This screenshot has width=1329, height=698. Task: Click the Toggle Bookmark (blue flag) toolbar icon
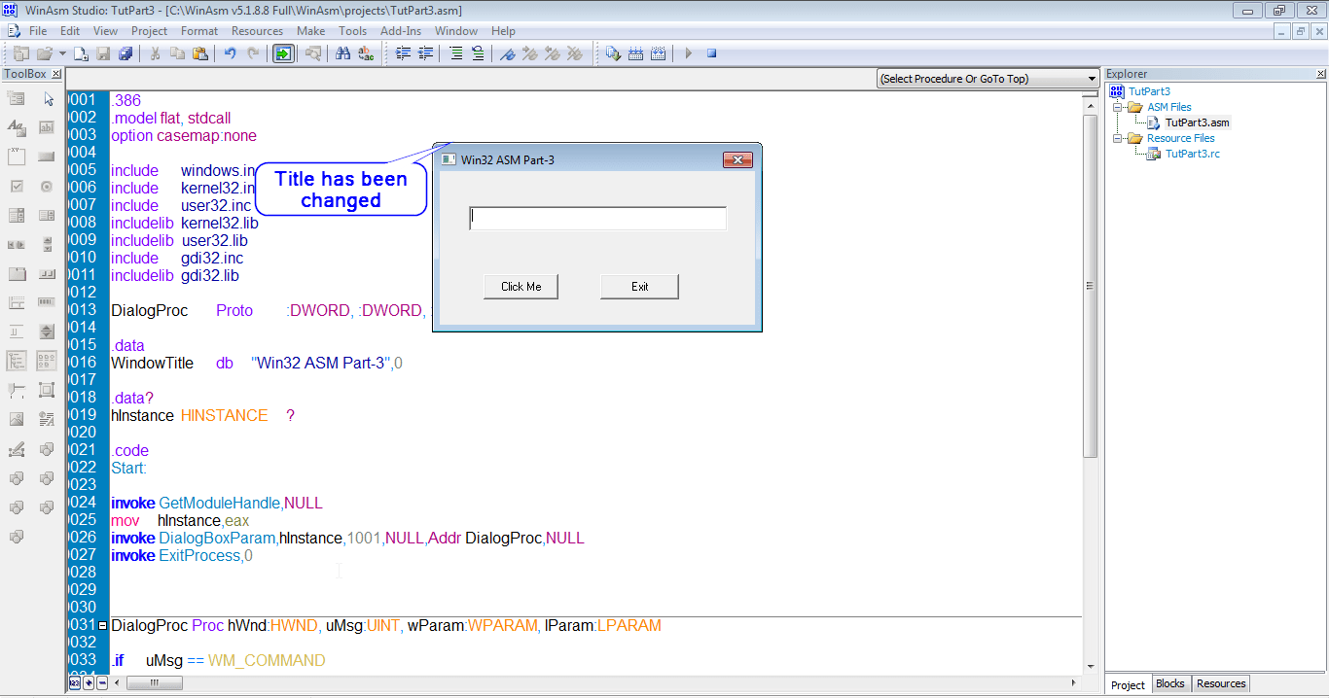tap(508, 53)
